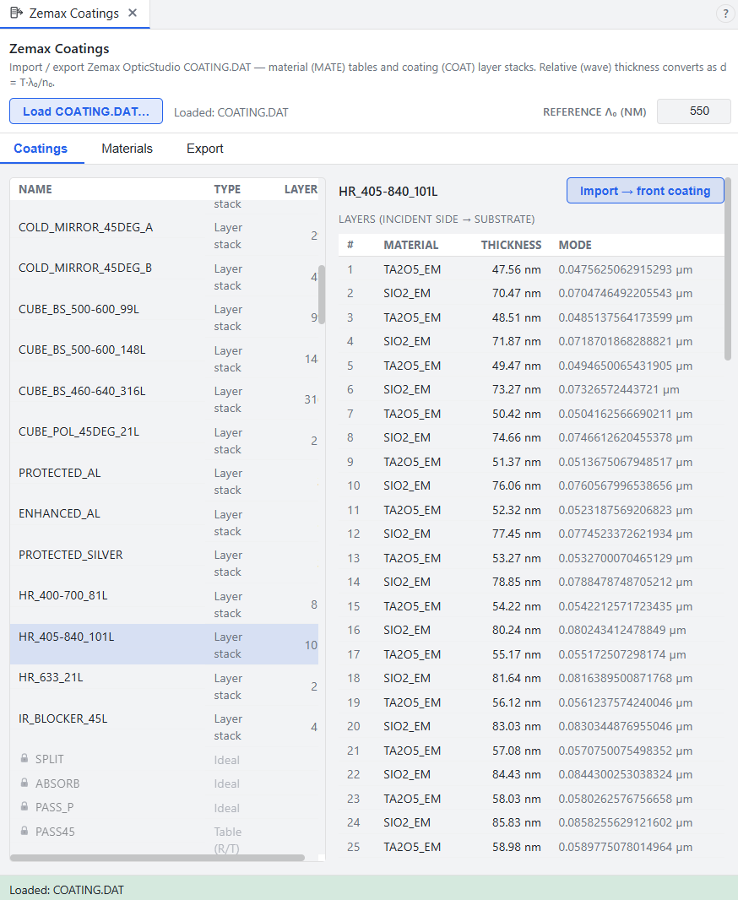
Task: Click the locked PASS_P ideal coating
Action: tap(164, 808)
